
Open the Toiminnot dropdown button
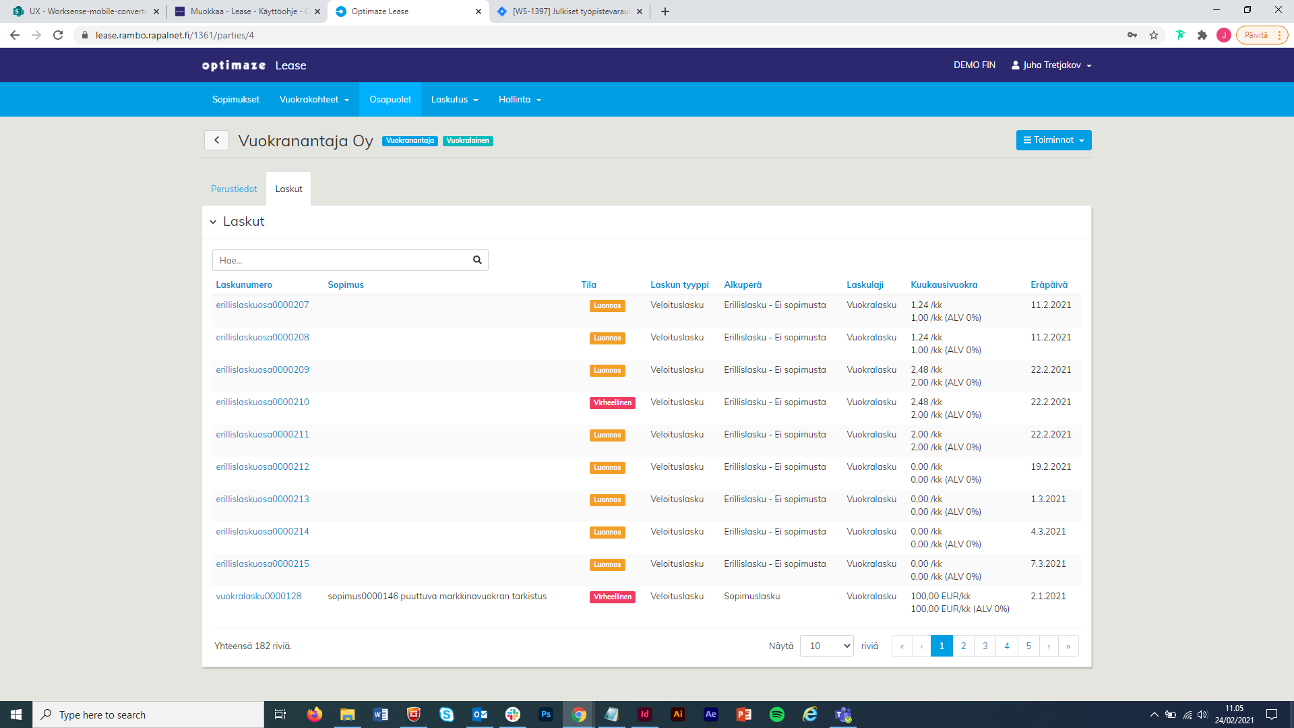(x=1053, y=140)
